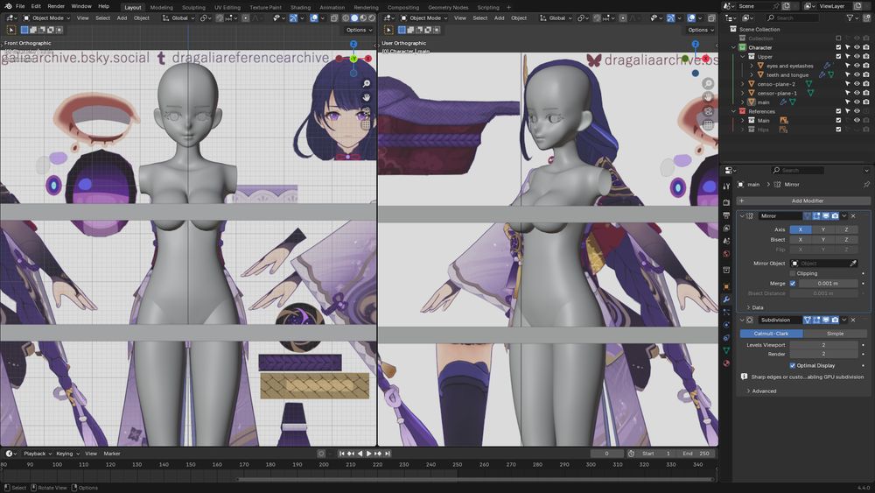The image size is (875, 493).
Task: Collapse the Mirror modifier panel
Action: pos(742,216)
